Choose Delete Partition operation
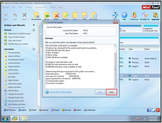Image resolution: width=162 pixels, height=123 pixels. pos(14,56)
